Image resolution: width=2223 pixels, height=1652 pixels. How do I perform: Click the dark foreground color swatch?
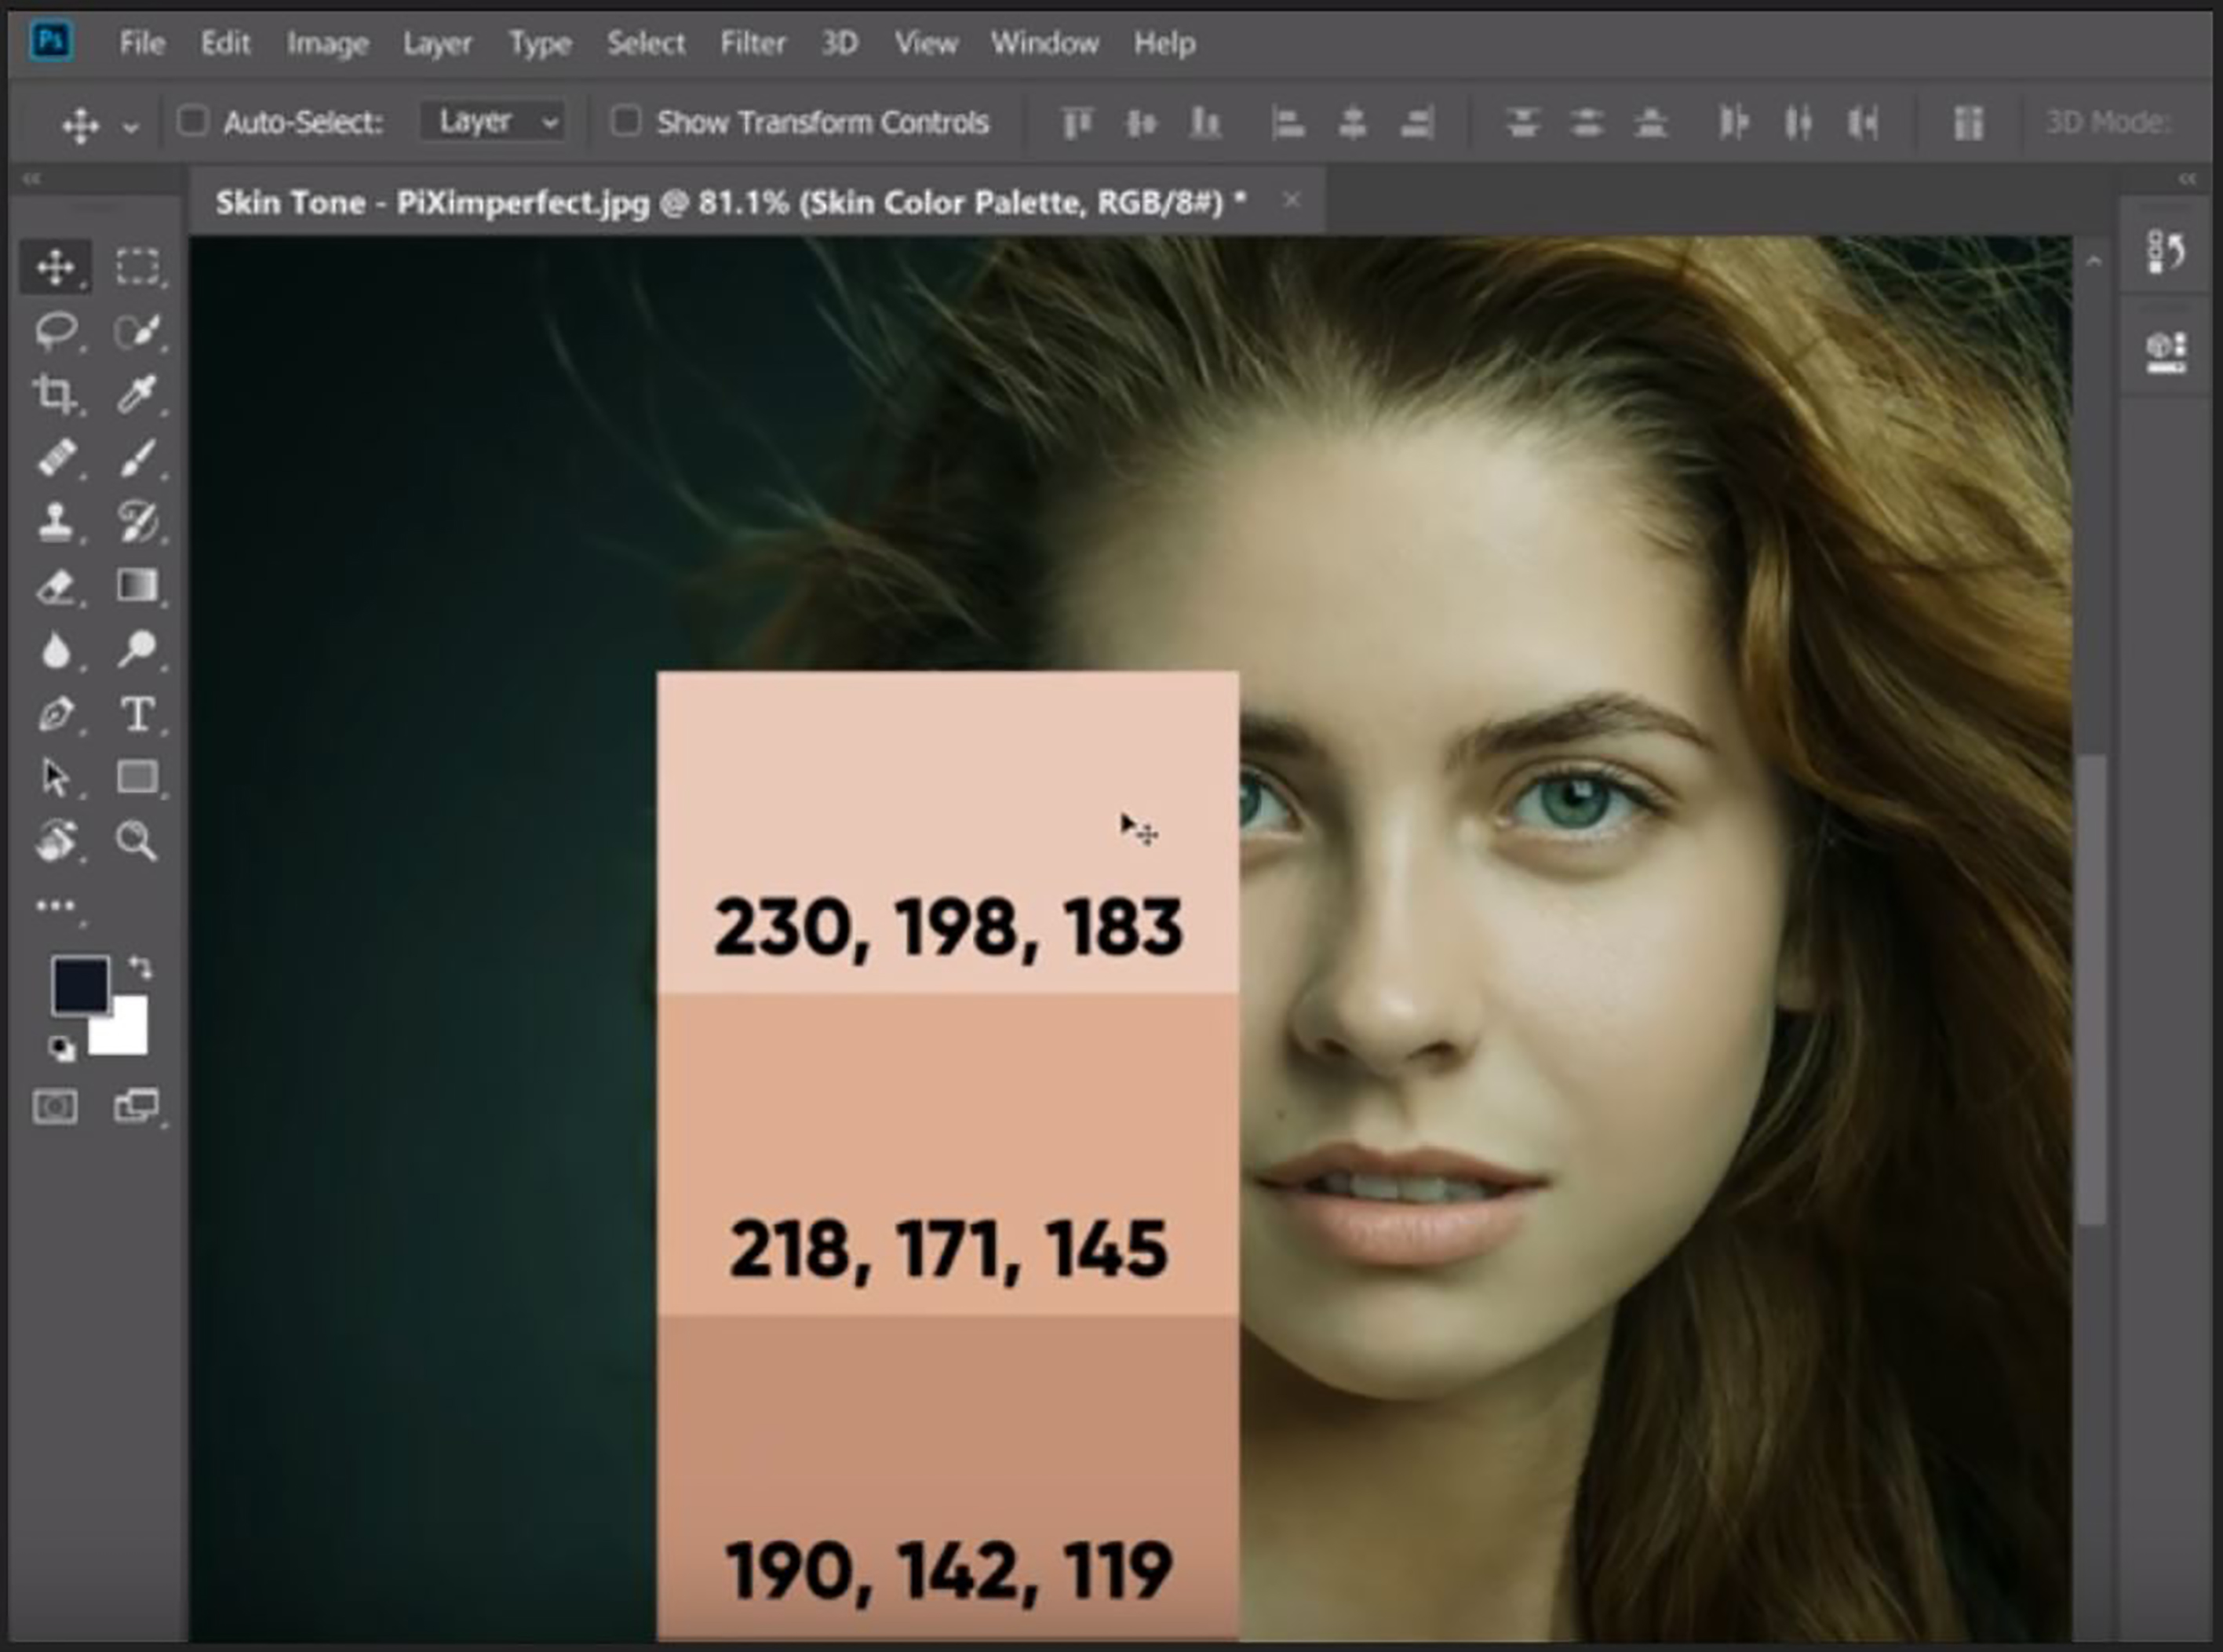[80, 984]
